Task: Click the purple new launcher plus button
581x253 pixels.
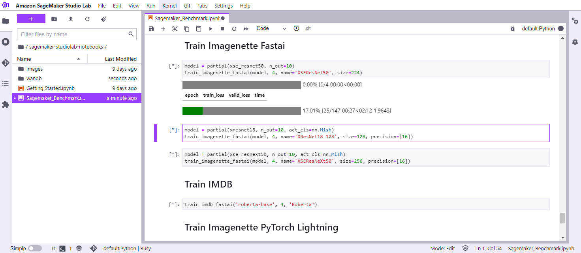Action: point(31,19)
